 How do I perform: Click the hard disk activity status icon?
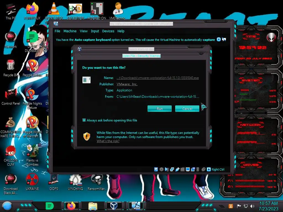click(x=156, y=169)
